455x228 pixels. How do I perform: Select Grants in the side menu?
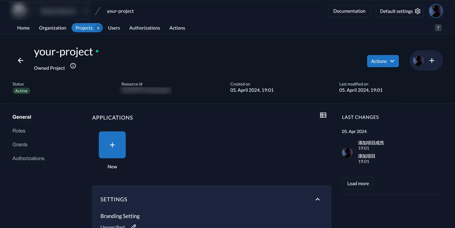20,144
